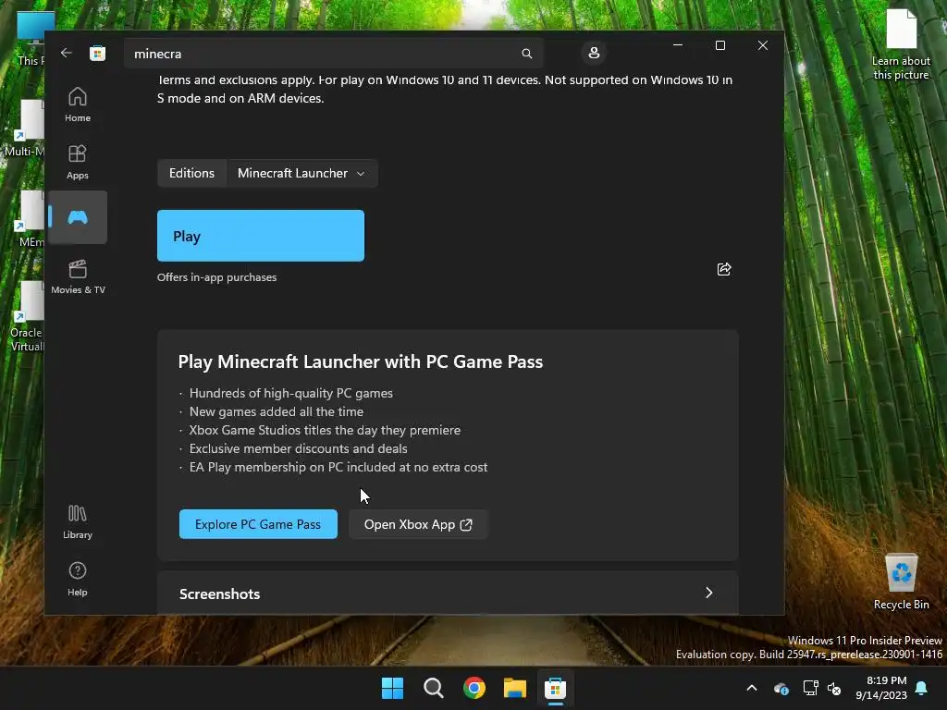Launch Google Chrome from taskbar
Viewport: 947px width, 710px height.
click(474, 688)
